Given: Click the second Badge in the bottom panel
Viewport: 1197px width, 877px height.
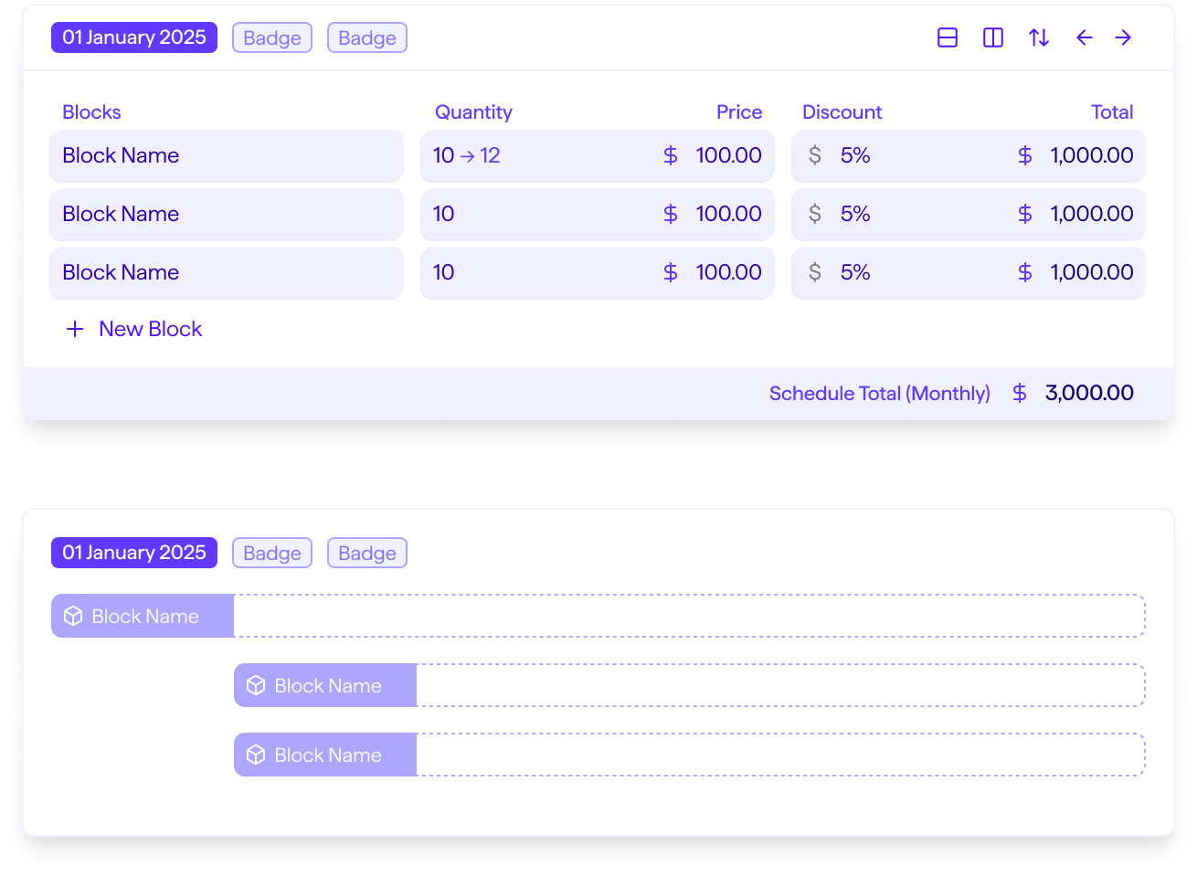Looking at the screenshot, I should (x=367, y=553).
